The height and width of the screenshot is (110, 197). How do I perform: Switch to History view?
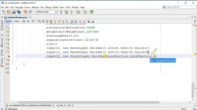coord(17,21)
